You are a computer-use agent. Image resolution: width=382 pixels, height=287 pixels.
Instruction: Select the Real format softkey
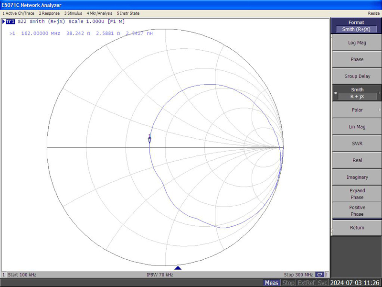click(357, 160)
